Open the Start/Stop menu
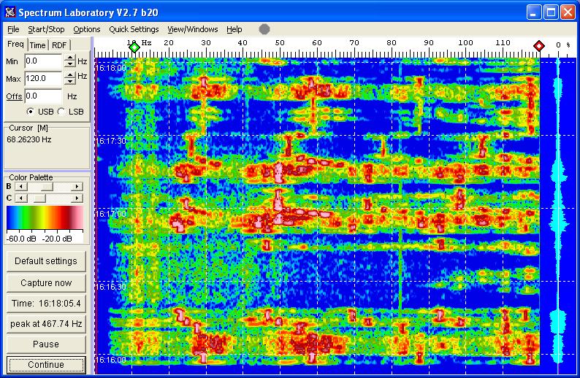 click(x=46, y=29)
